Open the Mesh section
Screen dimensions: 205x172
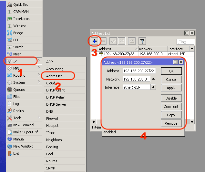tap(24, 54)
